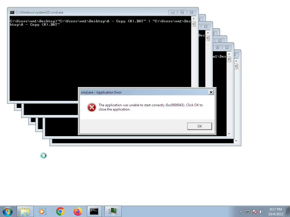Screen dimensions: 290x217
Task: Click scroll-up arrow in the 'm1\Des' cmd window
Action: (x=229, y=54)
